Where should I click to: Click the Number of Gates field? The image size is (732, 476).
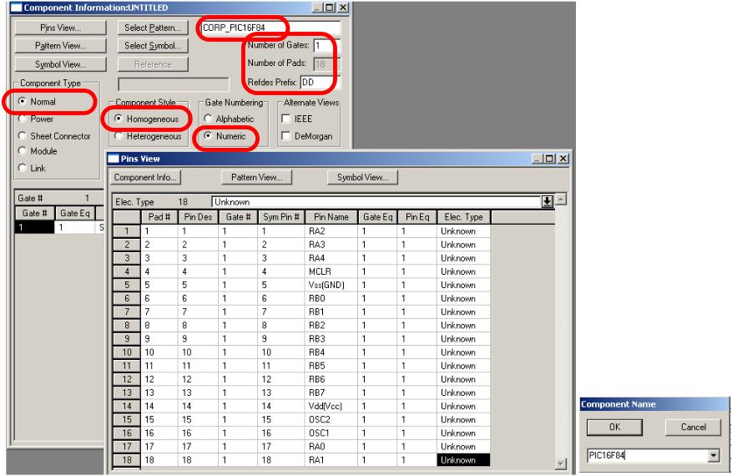326,45
